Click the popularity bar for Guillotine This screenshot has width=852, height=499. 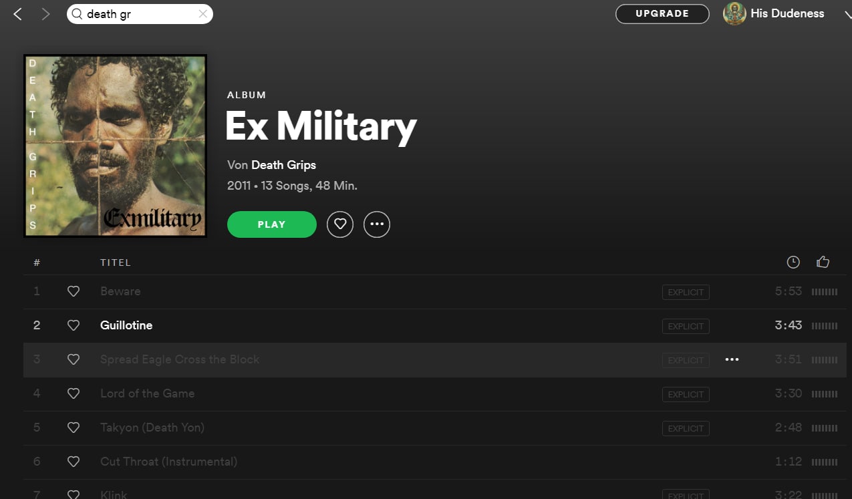pos(825,326)
